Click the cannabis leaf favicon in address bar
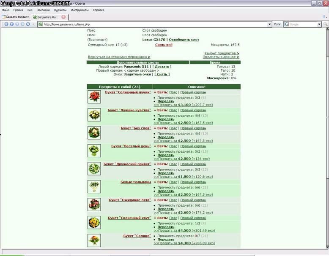This screenshot has height=256, width=329. click(41, 24)
